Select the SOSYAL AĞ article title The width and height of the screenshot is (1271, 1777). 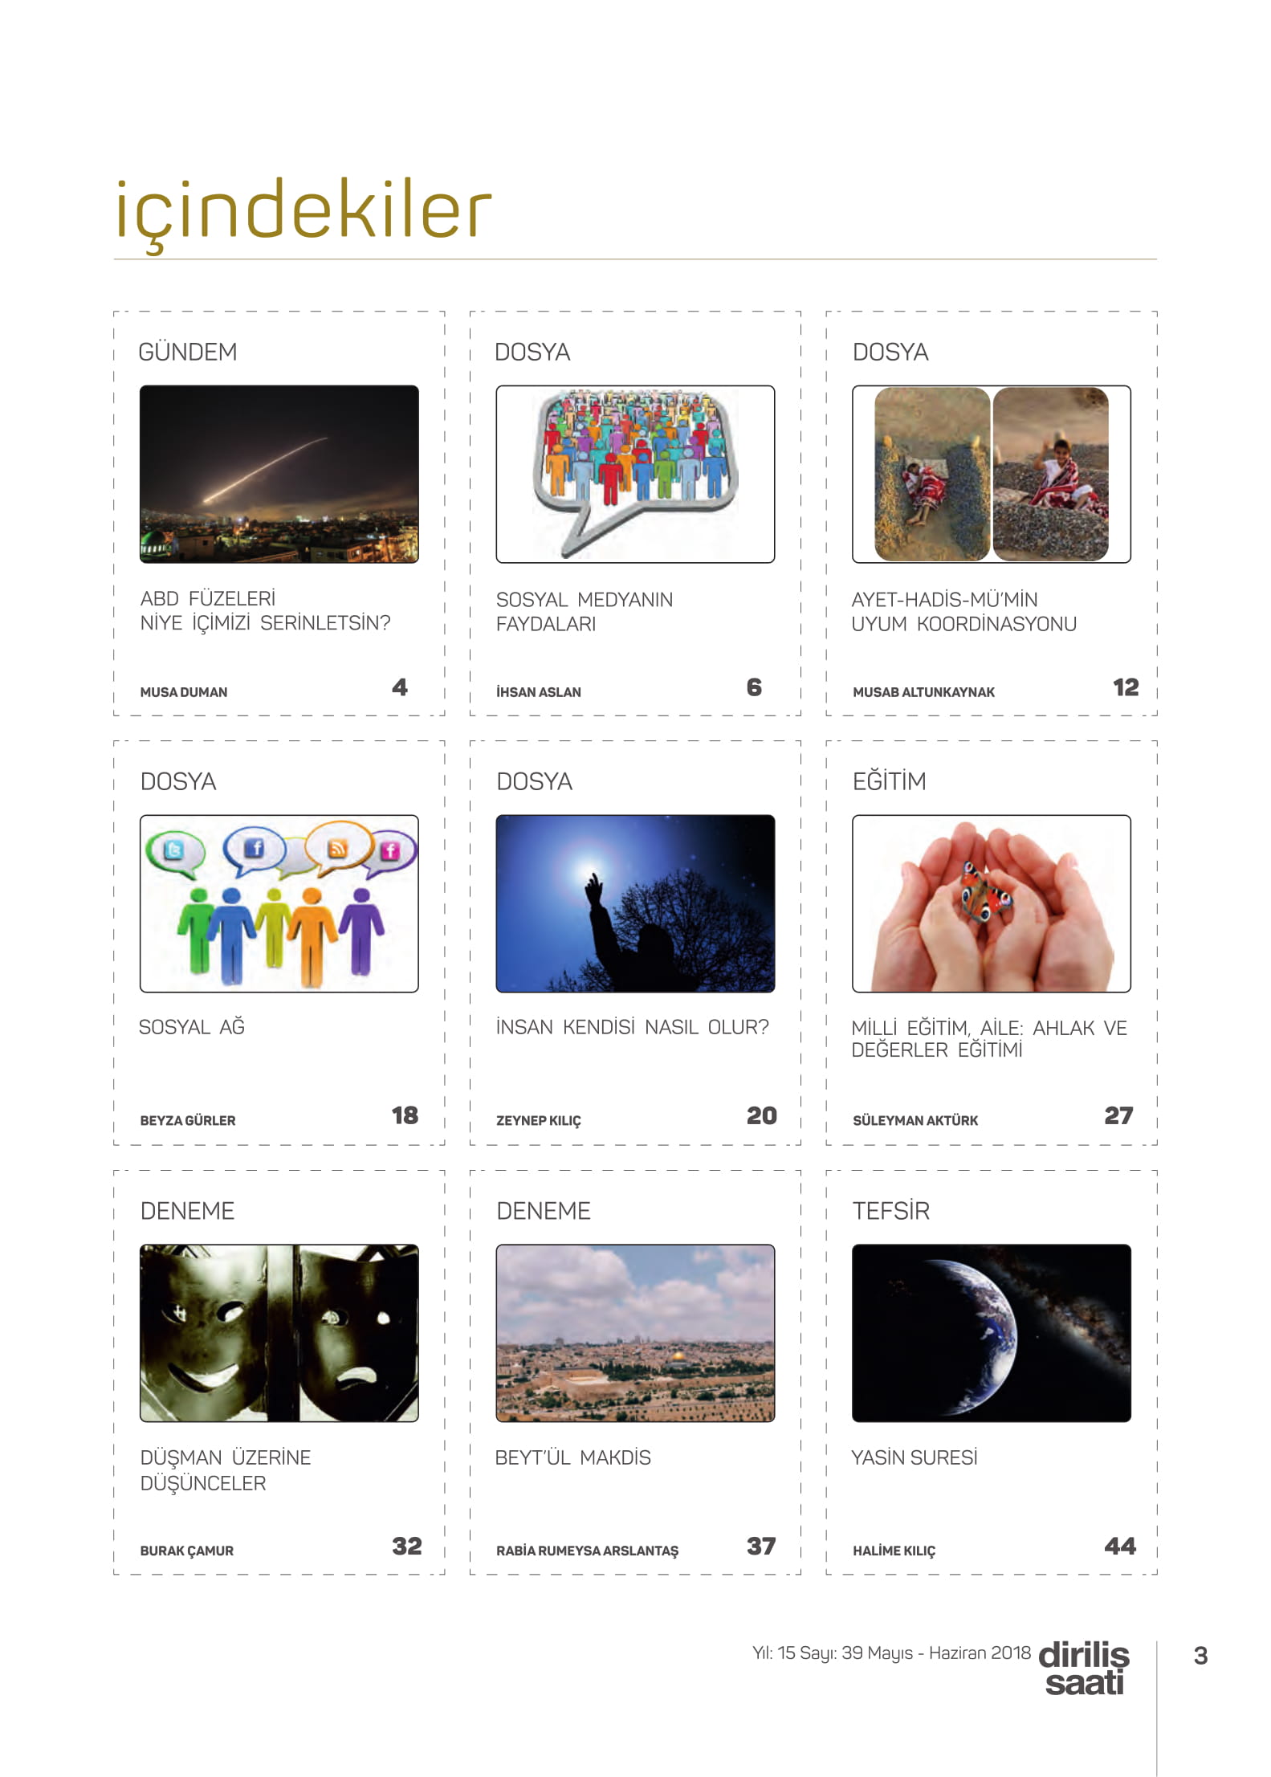192,1027
